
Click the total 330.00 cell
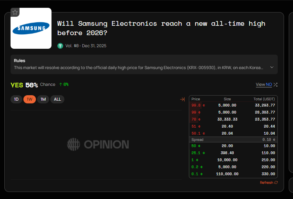pyautogui.click(x=268, y=174)
